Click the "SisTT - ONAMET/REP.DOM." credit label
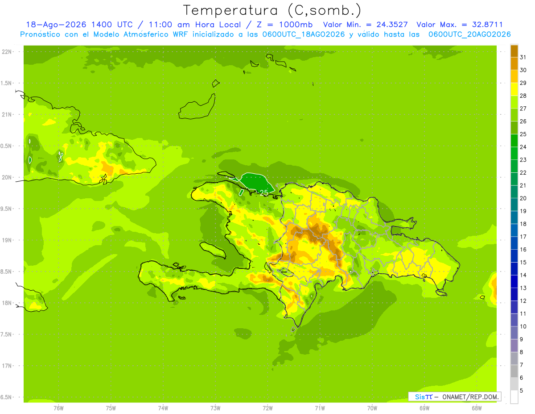The width and height of the screenshot is (535, 414). pyautogui.click(x=454, y=397)
